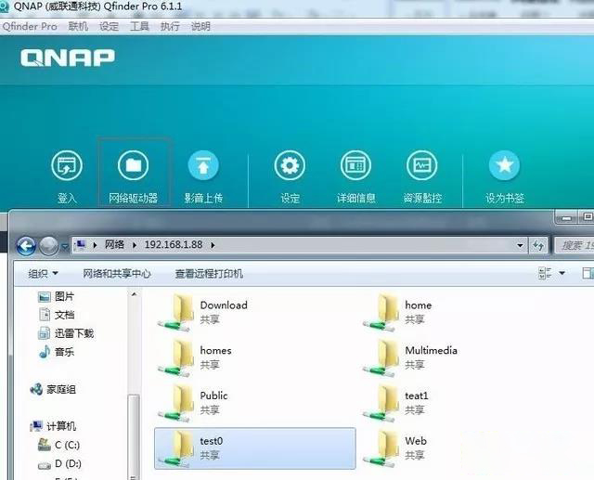Viewport: 594px width, 480px height.
Task: Toggle the preview pane button
Action: click(588, 273)
